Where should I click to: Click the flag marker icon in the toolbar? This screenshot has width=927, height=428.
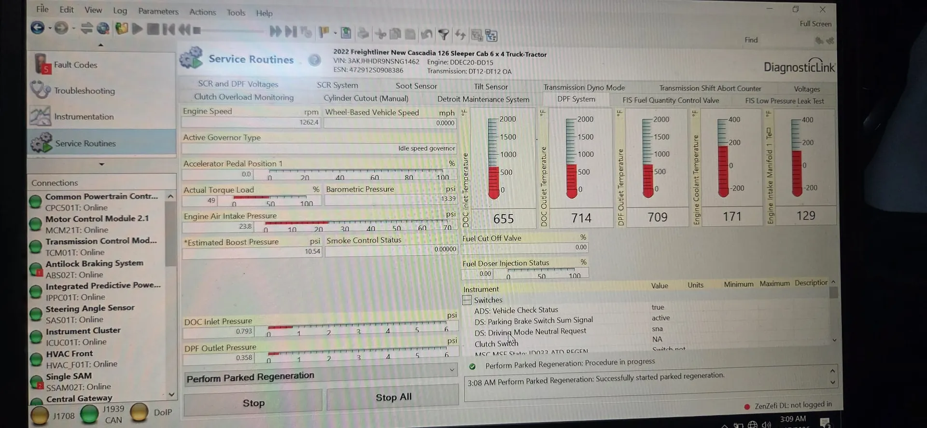pyautogui.click(x=323, y=32)
